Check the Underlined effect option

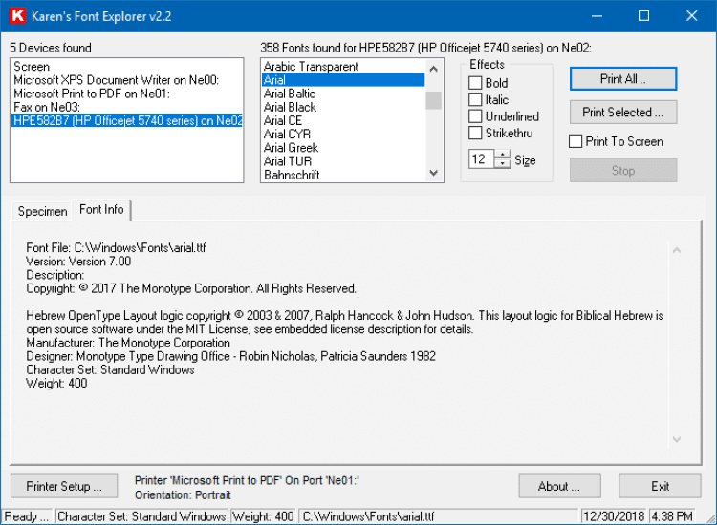click(x=475, y=116)
